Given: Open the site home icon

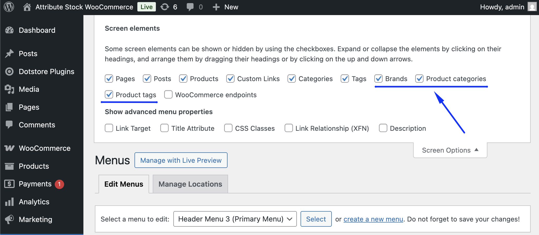Looking at the screenshot, I should coord(27,7).
